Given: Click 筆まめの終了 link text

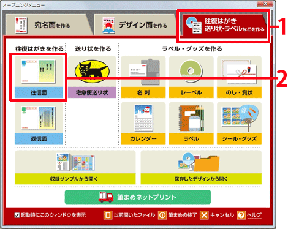Looking at the screenshot, I should 183,215.
